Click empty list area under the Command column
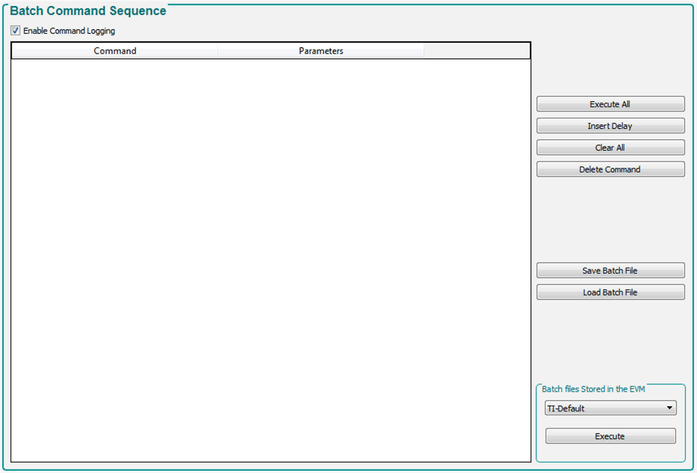The height and width of the screenshot is (473, 697). 115,242
